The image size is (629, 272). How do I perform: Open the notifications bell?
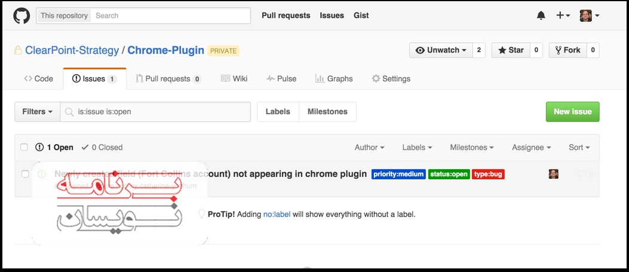click(x=541, y=16)
